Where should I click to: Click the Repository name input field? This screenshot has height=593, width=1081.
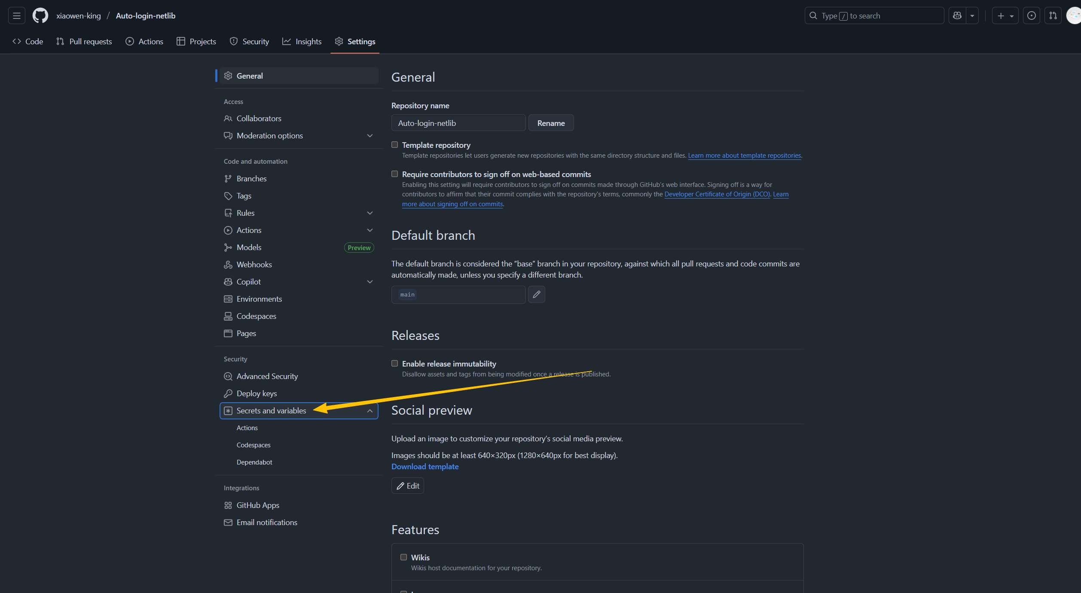tap(458, 123)
